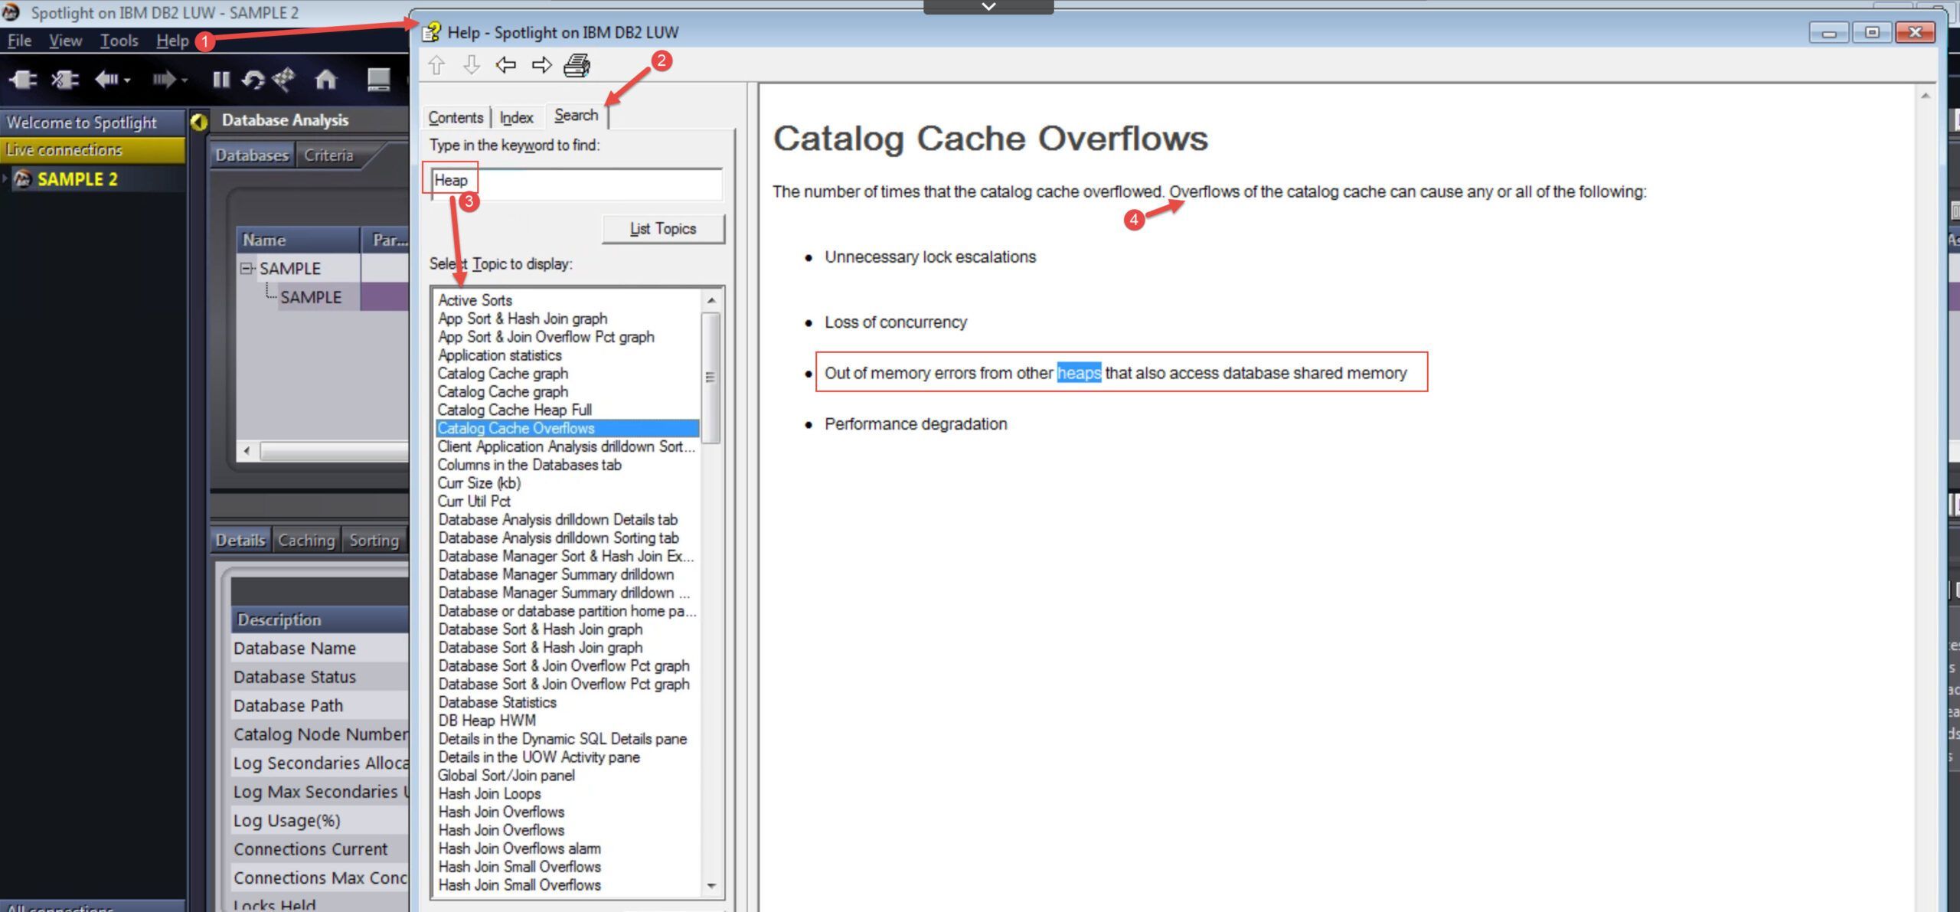This screenshot has width=1960, height=912.
Task: Open the Tools menu
Action: click(x=119, y=41)
